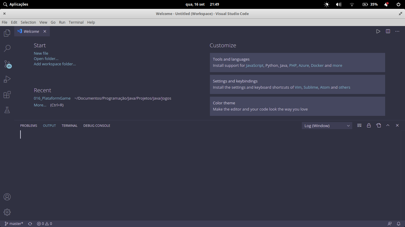
Task: Open the log file in an editor
Action: click(379, 125)
